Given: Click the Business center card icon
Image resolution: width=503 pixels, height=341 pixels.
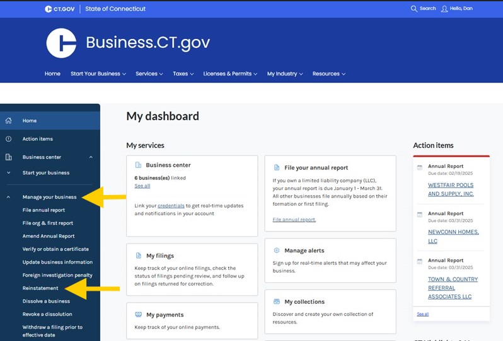Looking at the screenshot, I should point(138,165).
